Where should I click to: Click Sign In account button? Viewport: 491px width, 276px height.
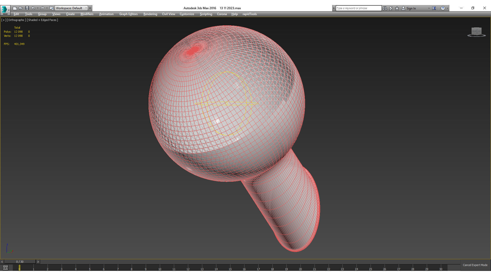click(x=409, y=8)
